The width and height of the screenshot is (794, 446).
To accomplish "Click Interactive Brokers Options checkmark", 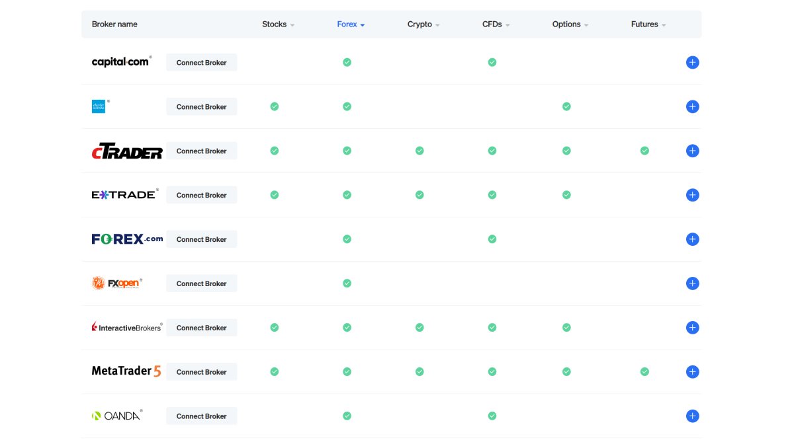I will [566, 328].
